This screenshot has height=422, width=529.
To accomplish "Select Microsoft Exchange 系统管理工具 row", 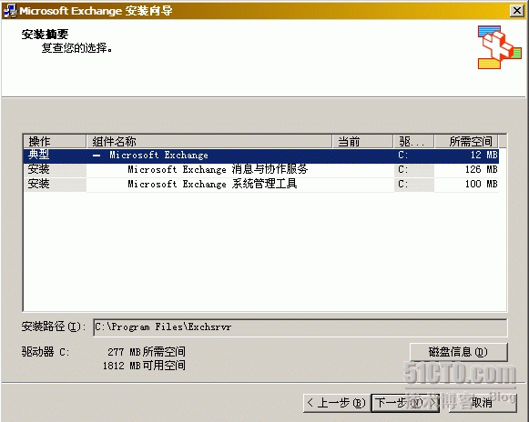I will (x=261, y=185).
